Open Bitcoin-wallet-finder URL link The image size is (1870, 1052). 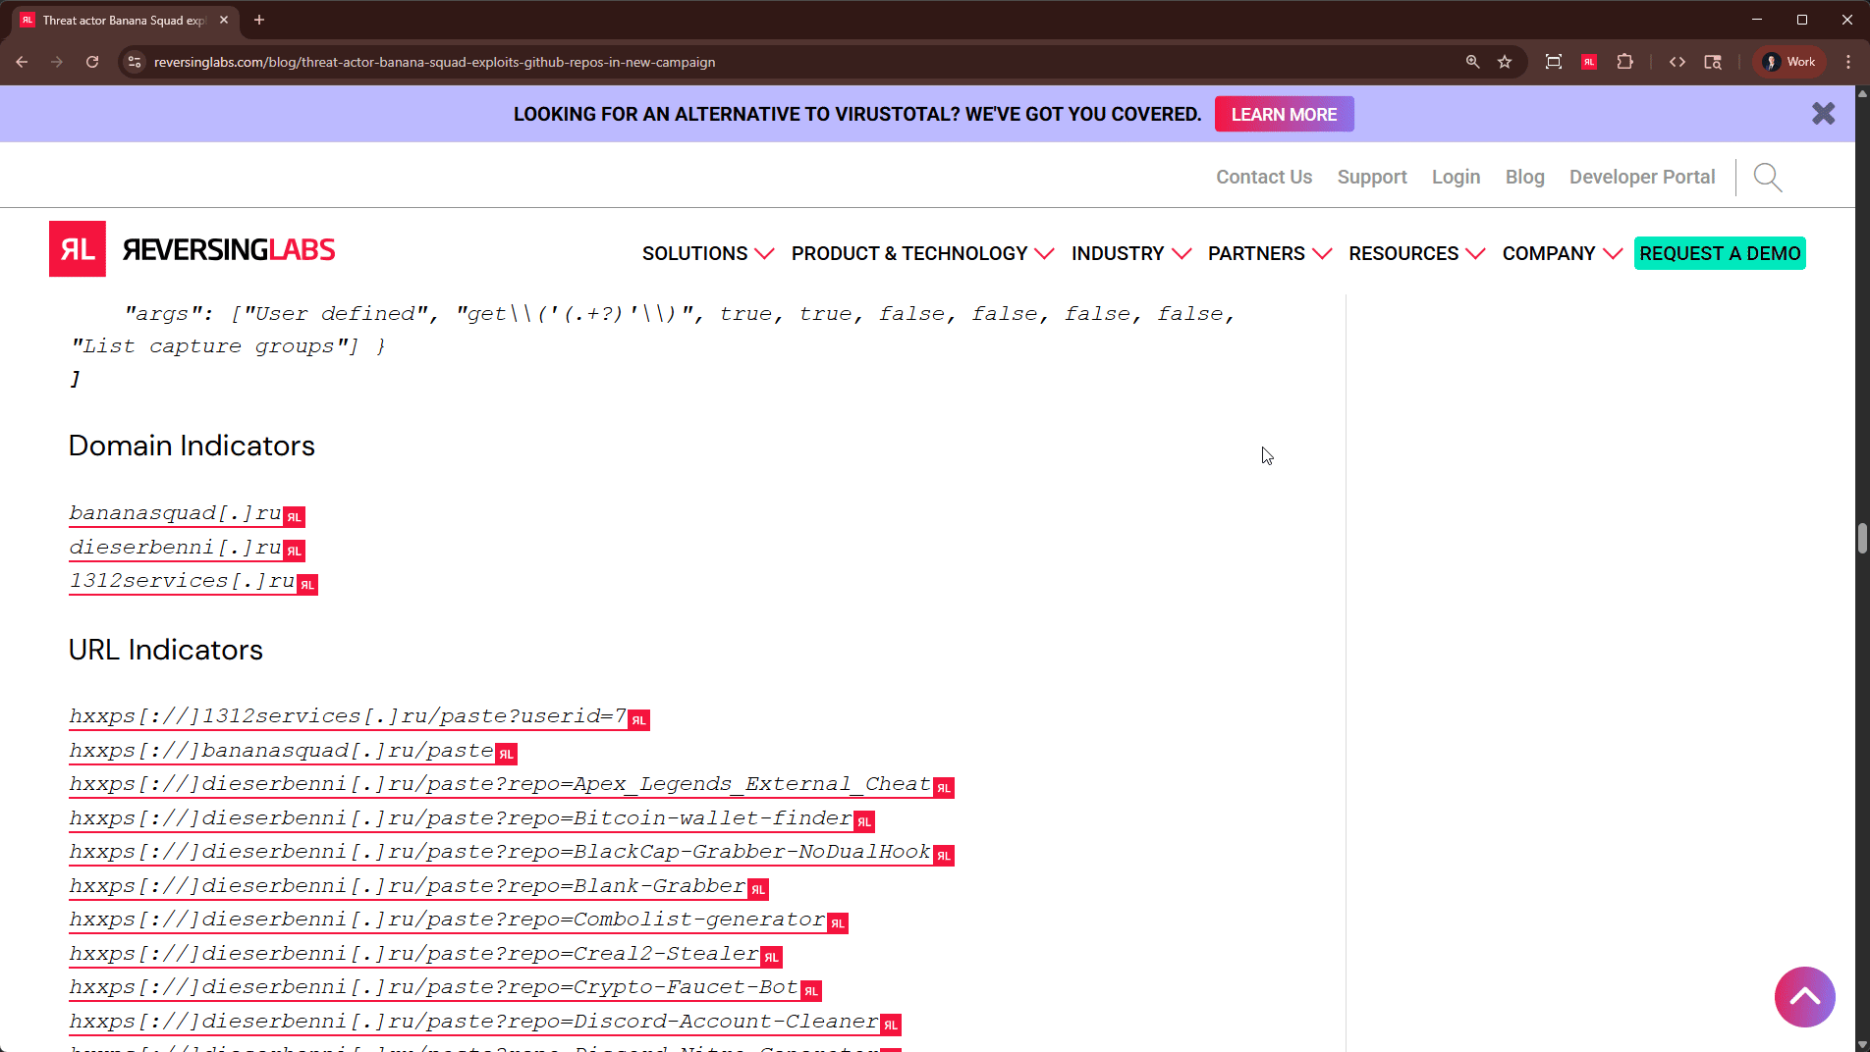coord(461,818)
